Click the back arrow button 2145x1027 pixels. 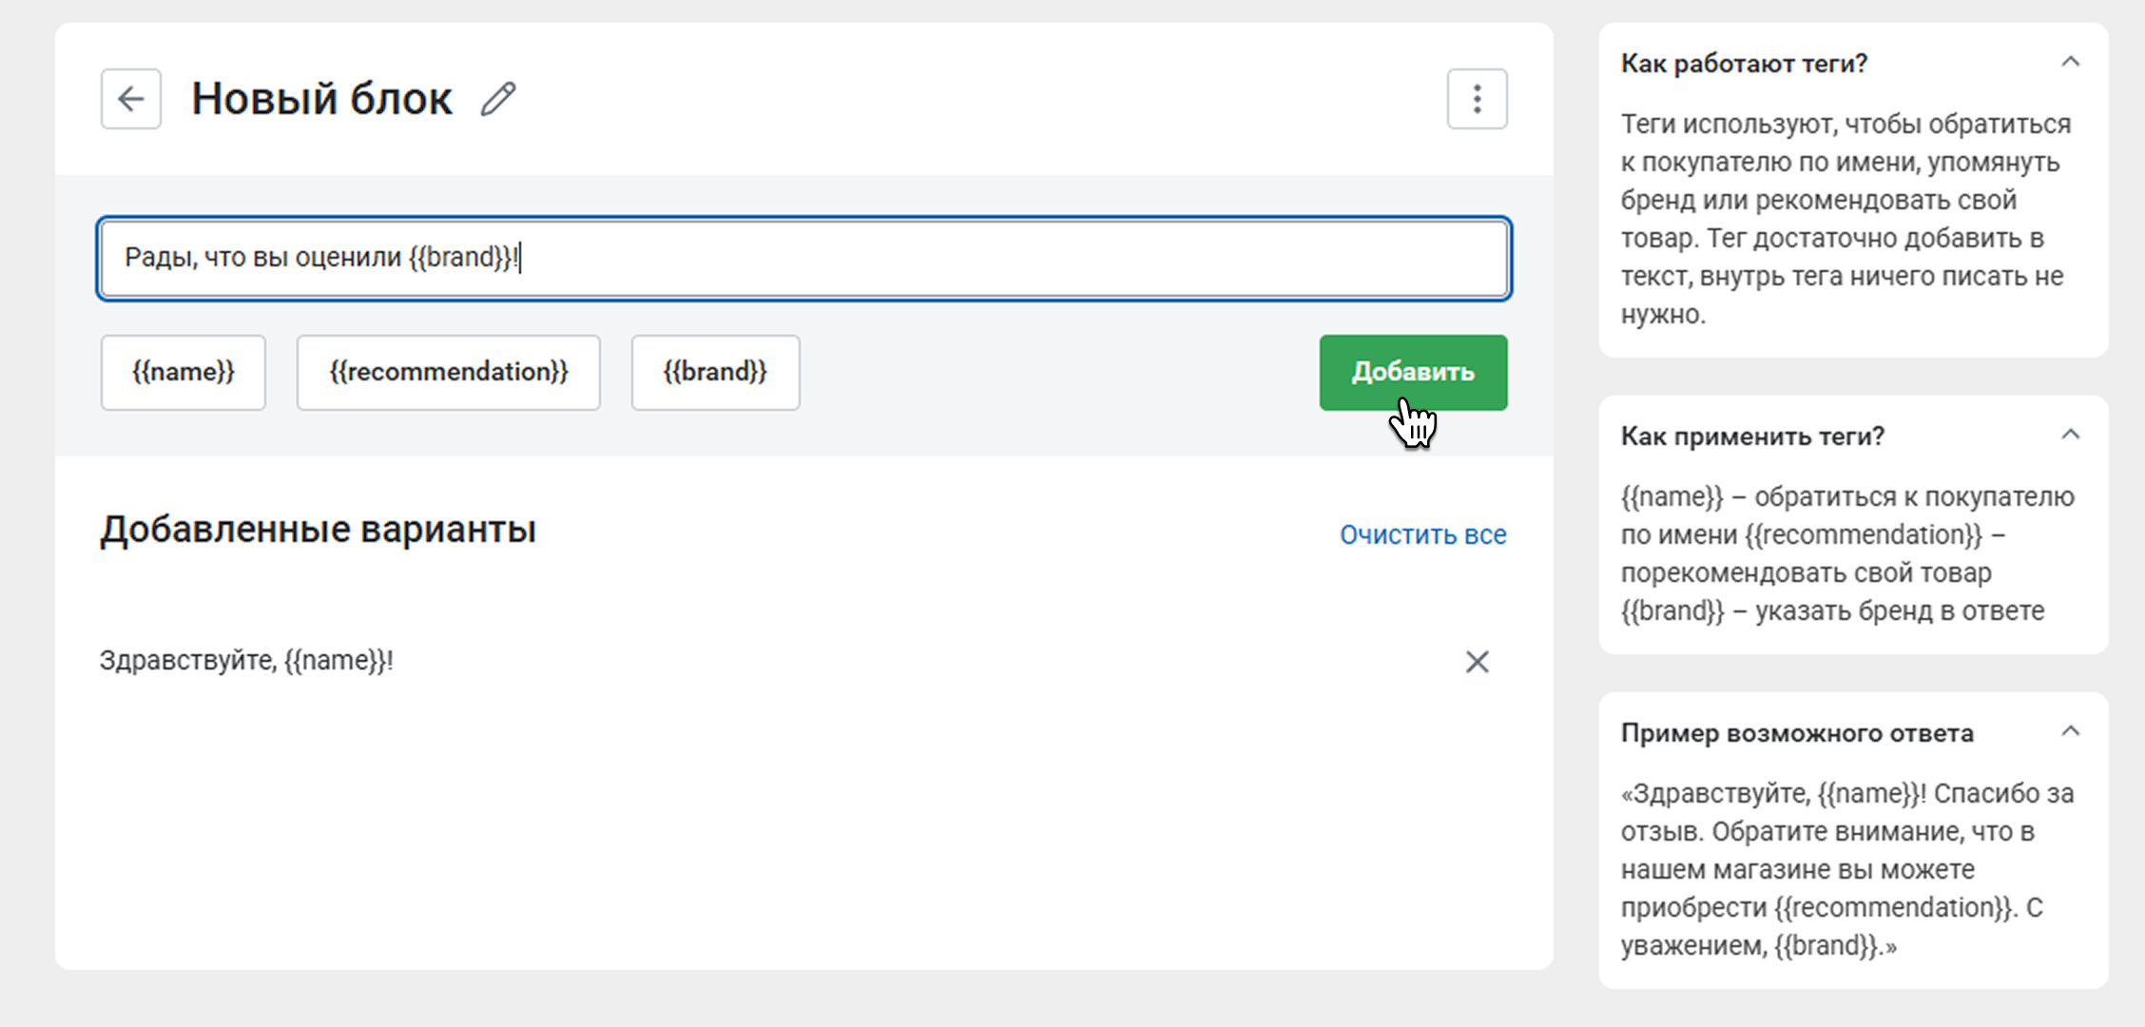coord(131,99)
